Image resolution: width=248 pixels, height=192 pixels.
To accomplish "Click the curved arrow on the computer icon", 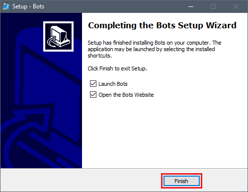I will (52, 41).
